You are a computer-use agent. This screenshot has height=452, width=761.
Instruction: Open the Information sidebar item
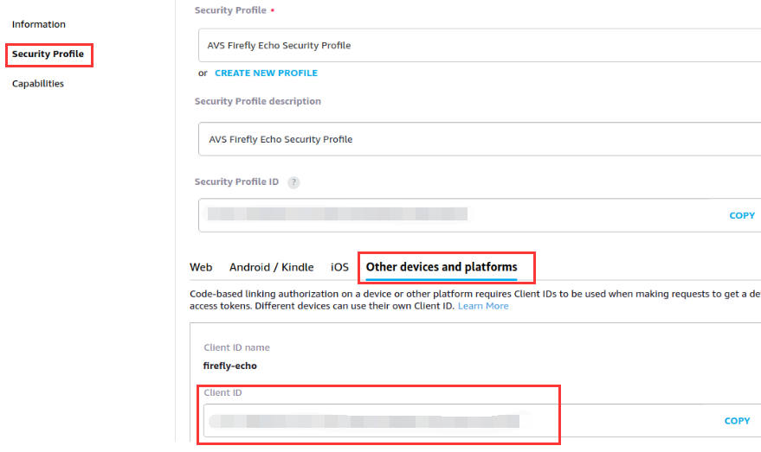coord(39,24)
